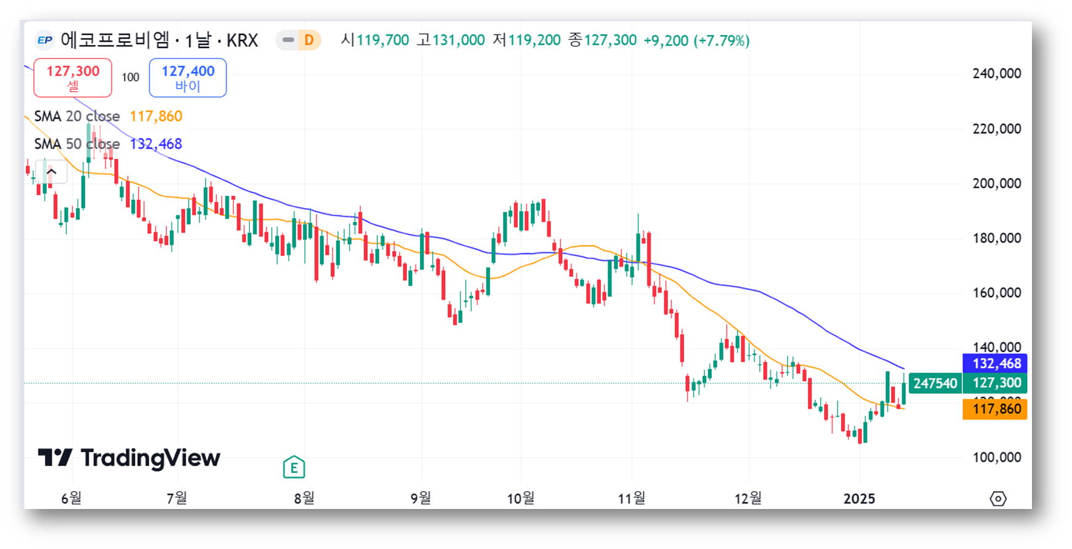Select the SMA 20 close indicator legend
This screenshot has height=549, width=1072.
77,116
